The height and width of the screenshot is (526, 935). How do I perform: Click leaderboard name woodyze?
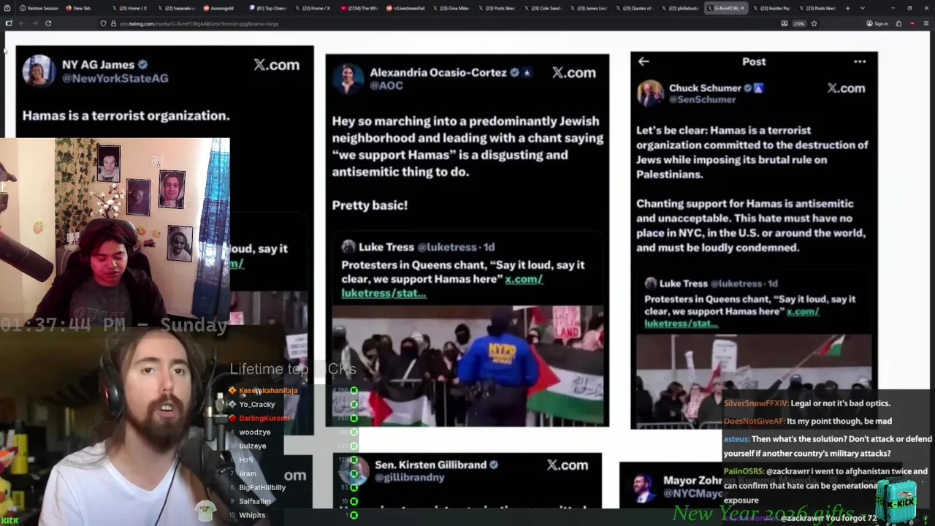(255, 432)
